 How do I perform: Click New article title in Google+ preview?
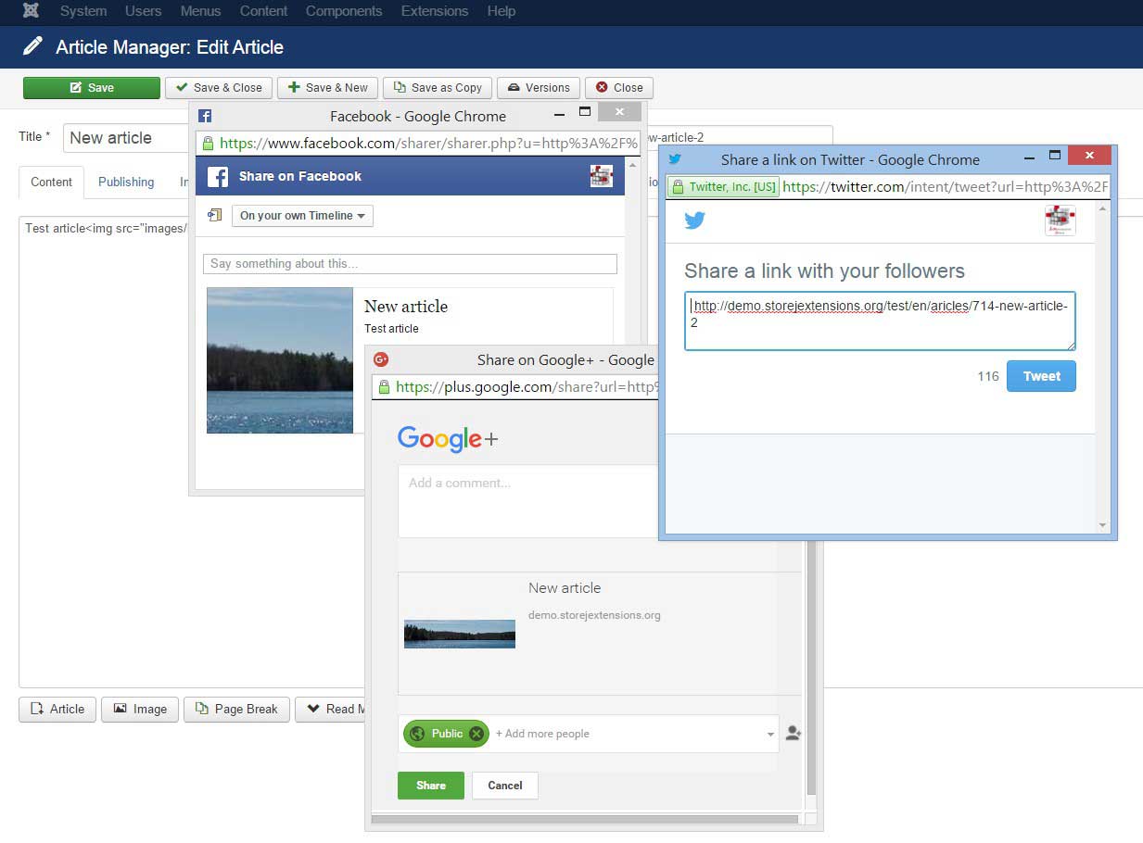tap(565, 588)
